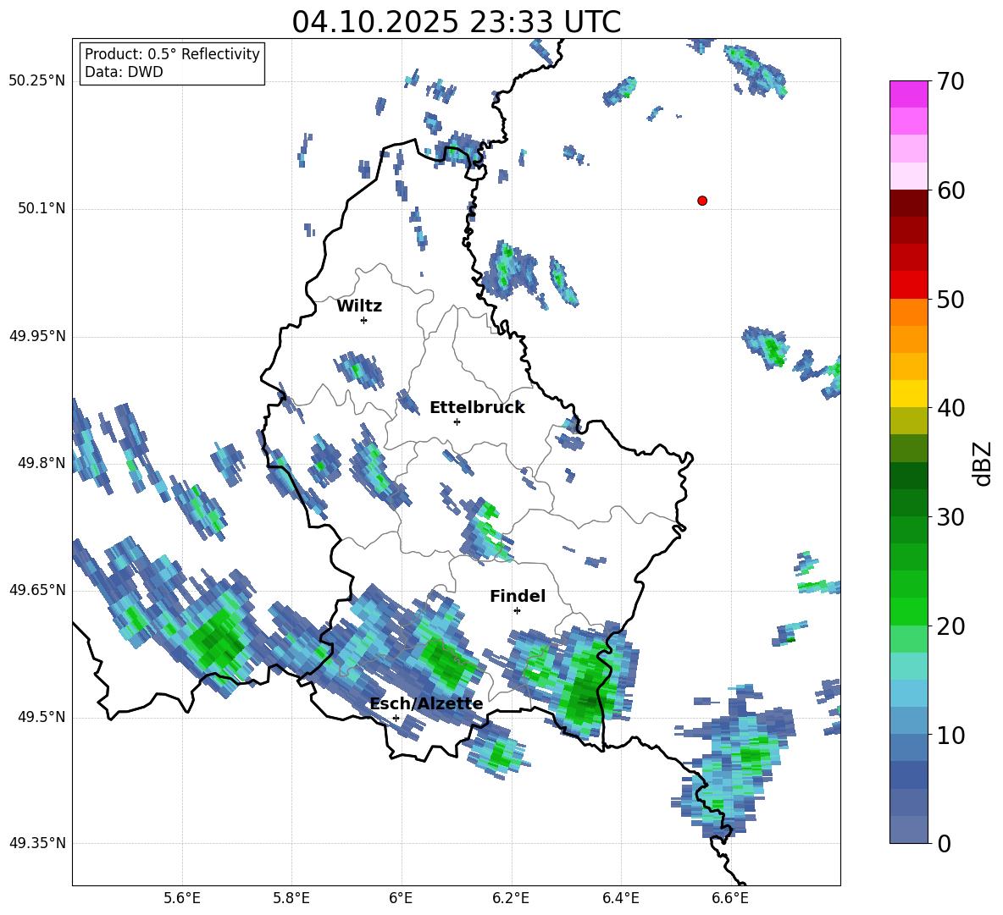The width and height of the screenshot is (1003, 915).
Task: Click the dBZ colorbar axis label
Action: (982, 463)
